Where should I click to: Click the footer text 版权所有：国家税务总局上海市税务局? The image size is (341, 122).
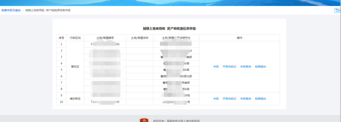point(176,121)
